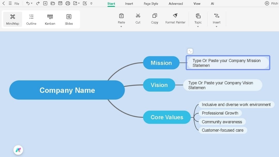The image size is (279, 157).
Task: Open the Insert dropdown in the ribbon
Action: pos(216,26)
